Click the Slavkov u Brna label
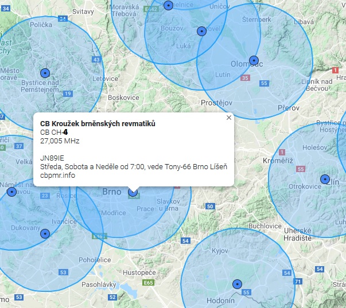The height and width of the screenshot is (308, 346). click(x=168, y=205)
